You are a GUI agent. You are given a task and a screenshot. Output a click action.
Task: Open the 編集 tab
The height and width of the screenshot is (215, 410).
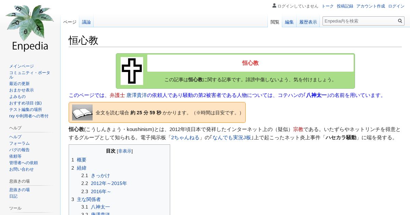pos(289,22)
